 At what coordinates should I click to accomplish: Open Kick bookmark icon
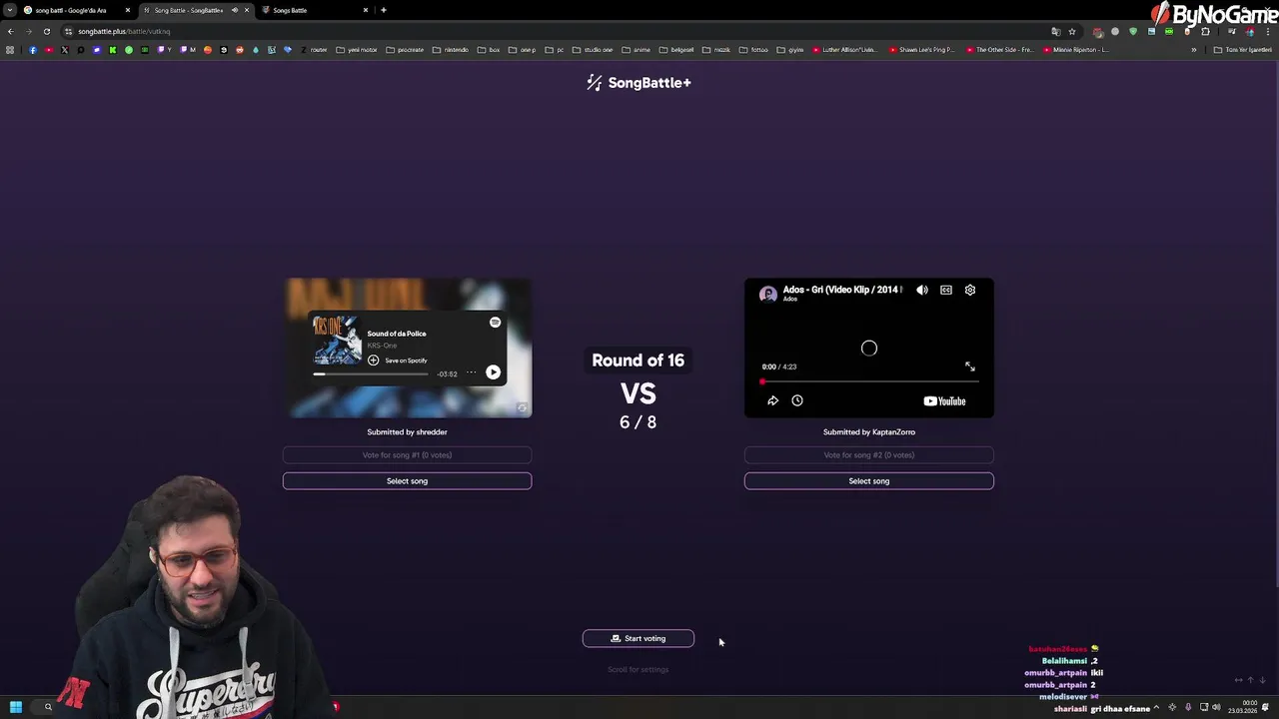pos(113,50)
